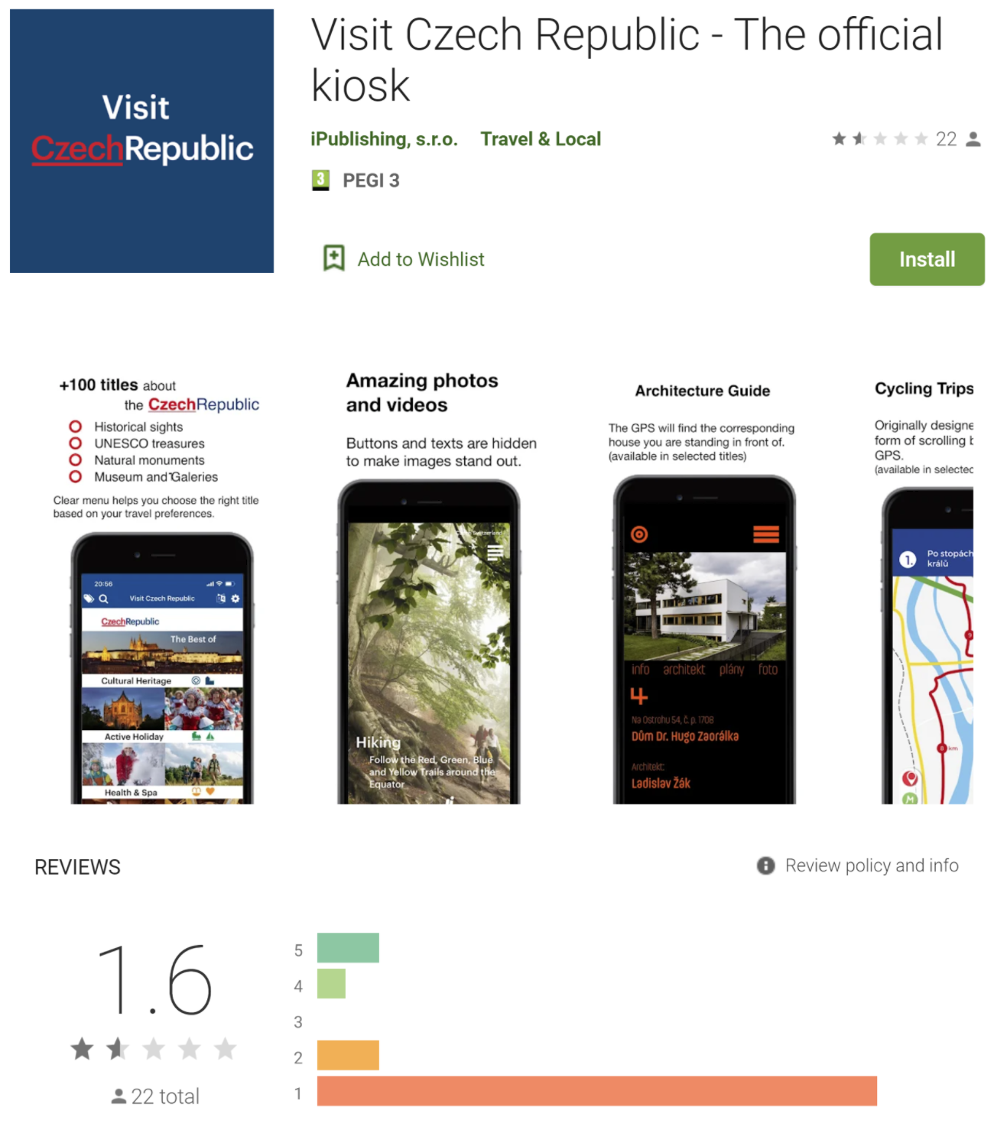Add to Wishlist text link
This screenshot has height=1146, width=994.
pos(421,259)
